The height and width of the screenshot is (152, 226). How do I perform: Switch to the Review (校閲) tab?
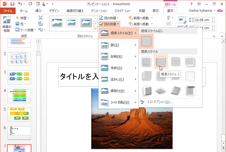(142, 11)
